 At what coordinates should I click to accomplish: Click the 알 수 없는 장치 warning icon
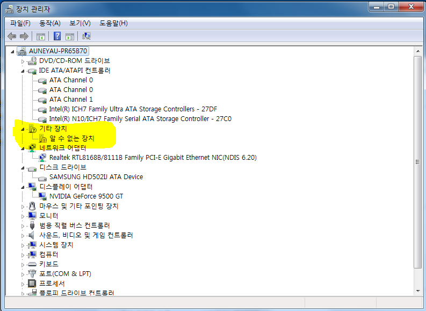(x=42, y=138)
